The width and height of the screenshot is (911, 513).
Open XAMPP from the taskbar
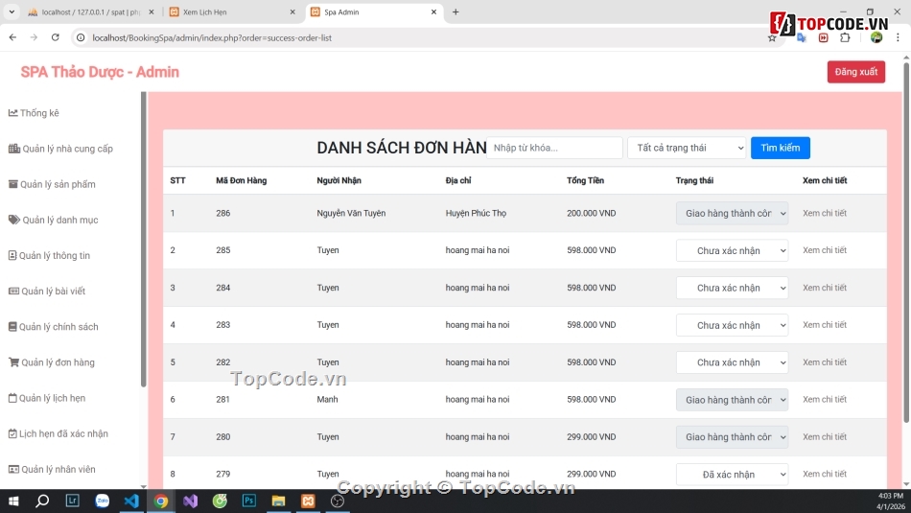(308, 501)
